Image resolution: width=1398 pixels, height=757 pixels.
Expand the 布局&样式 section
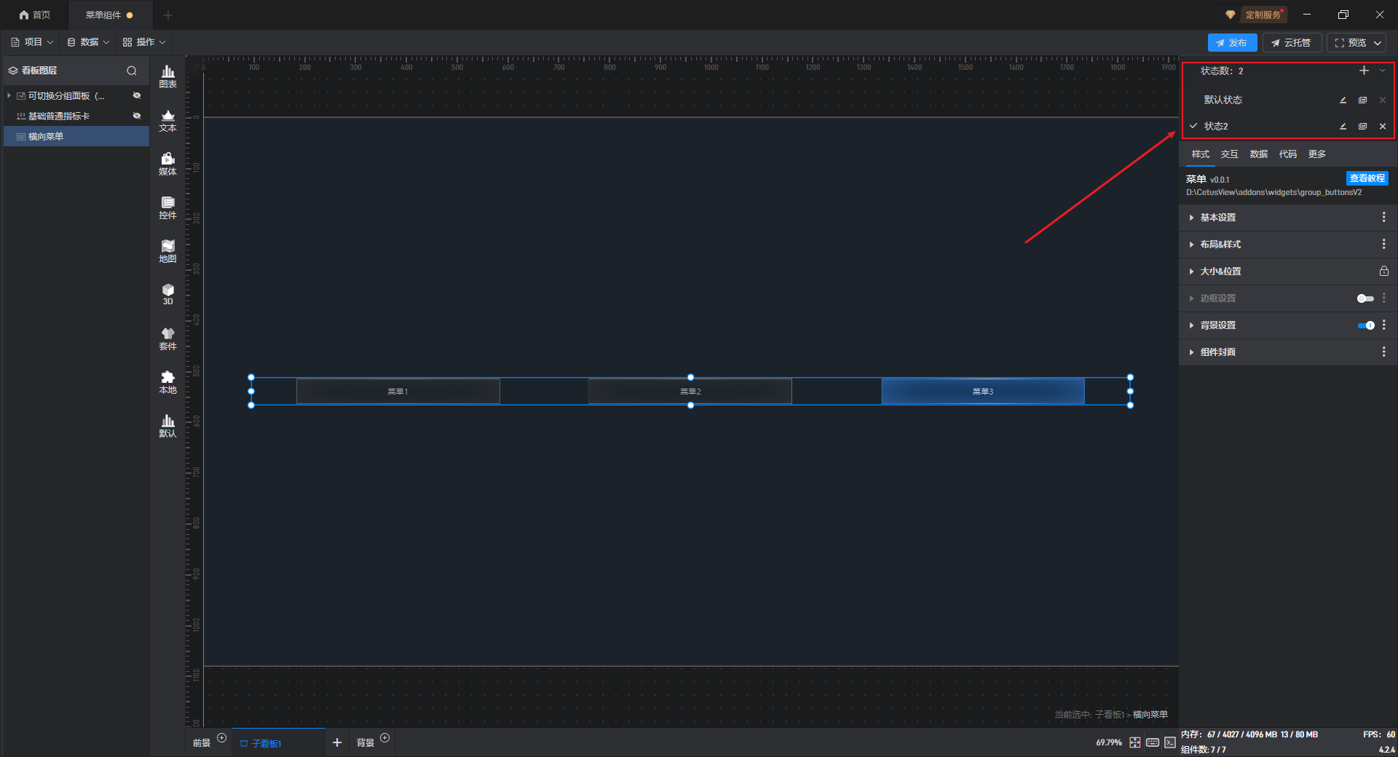pos(1191,245)
